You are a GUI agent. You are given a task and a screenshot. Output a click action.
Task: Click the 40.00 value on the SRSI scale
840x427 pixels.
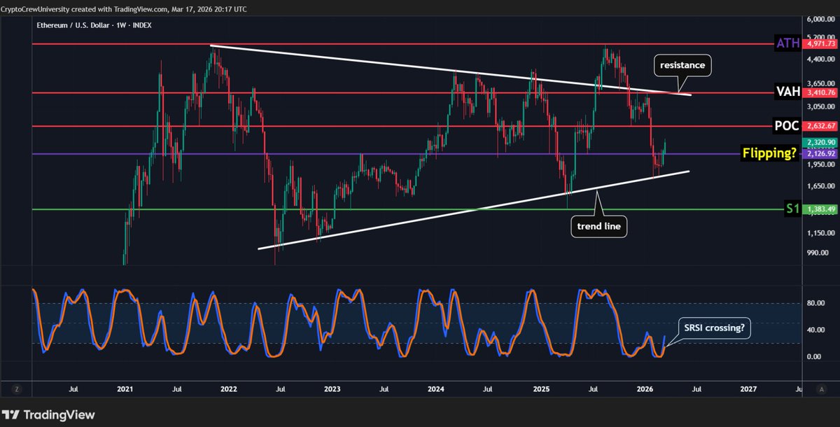pos(815,330)
